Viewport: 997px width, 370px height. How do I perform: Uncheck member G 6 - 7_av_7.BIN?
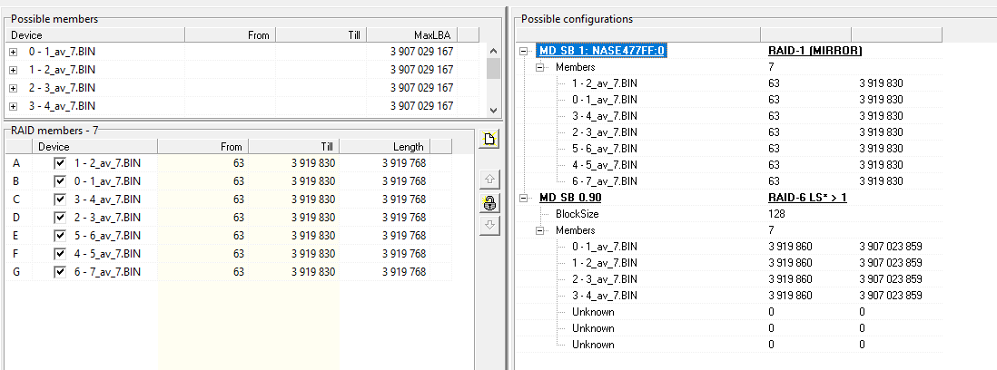pyautogui.click(x=61, y=272)
